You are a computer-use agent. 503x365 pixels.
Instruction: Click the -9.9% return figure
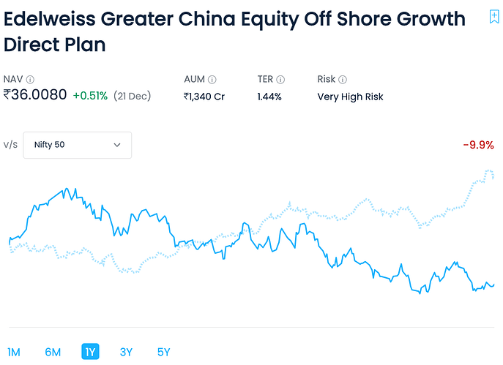tap(478, 145)
